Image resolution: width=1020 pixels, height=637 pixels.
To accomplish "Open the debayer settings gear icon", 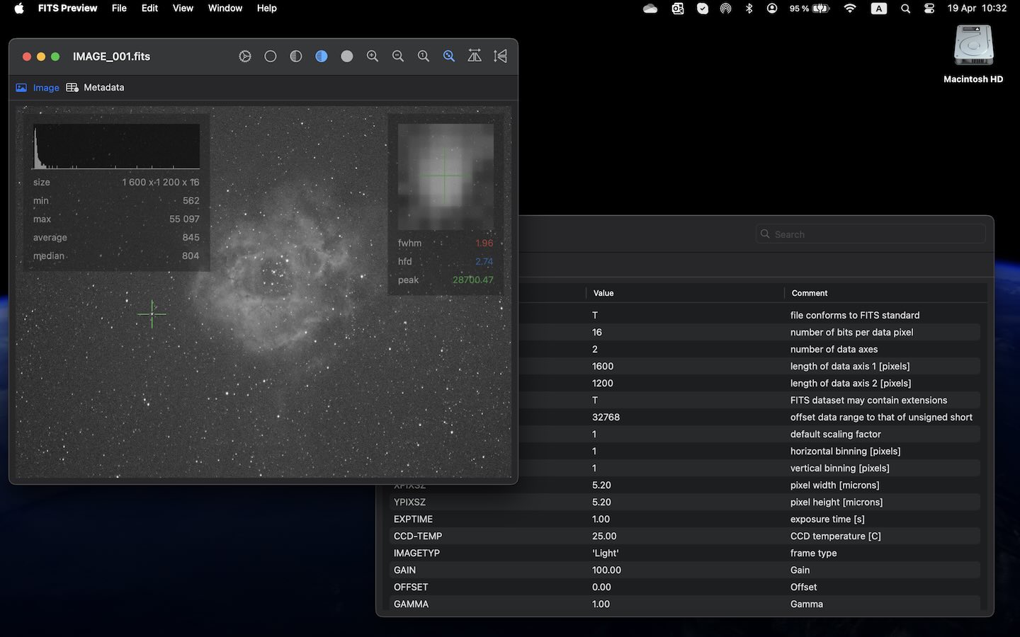I will [245, 56].
